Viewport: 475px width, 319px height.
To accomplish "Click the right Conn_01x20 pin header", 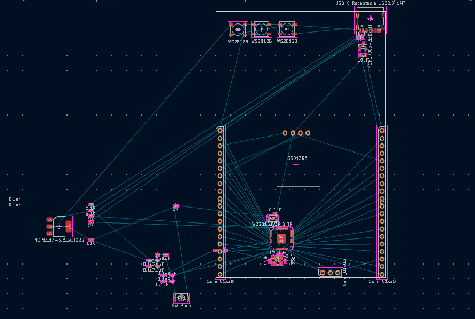I will [x=382, y=202].
